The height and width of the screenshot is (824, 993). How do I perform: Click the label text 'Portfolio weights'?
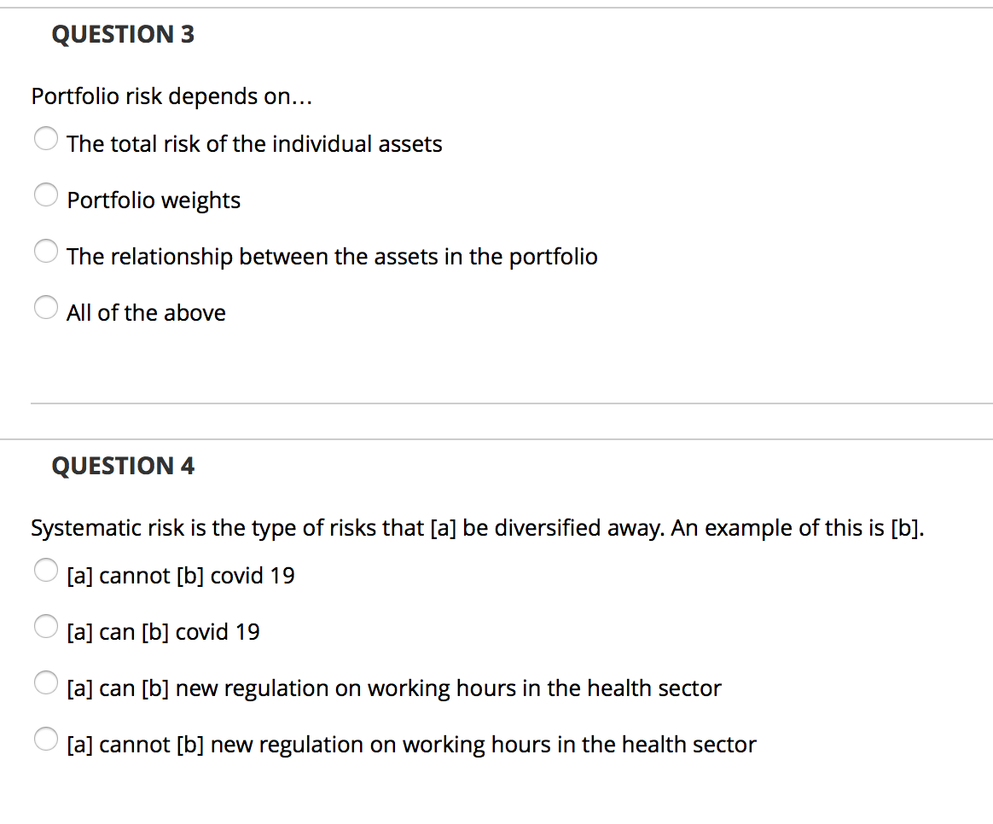click(154, 200)
